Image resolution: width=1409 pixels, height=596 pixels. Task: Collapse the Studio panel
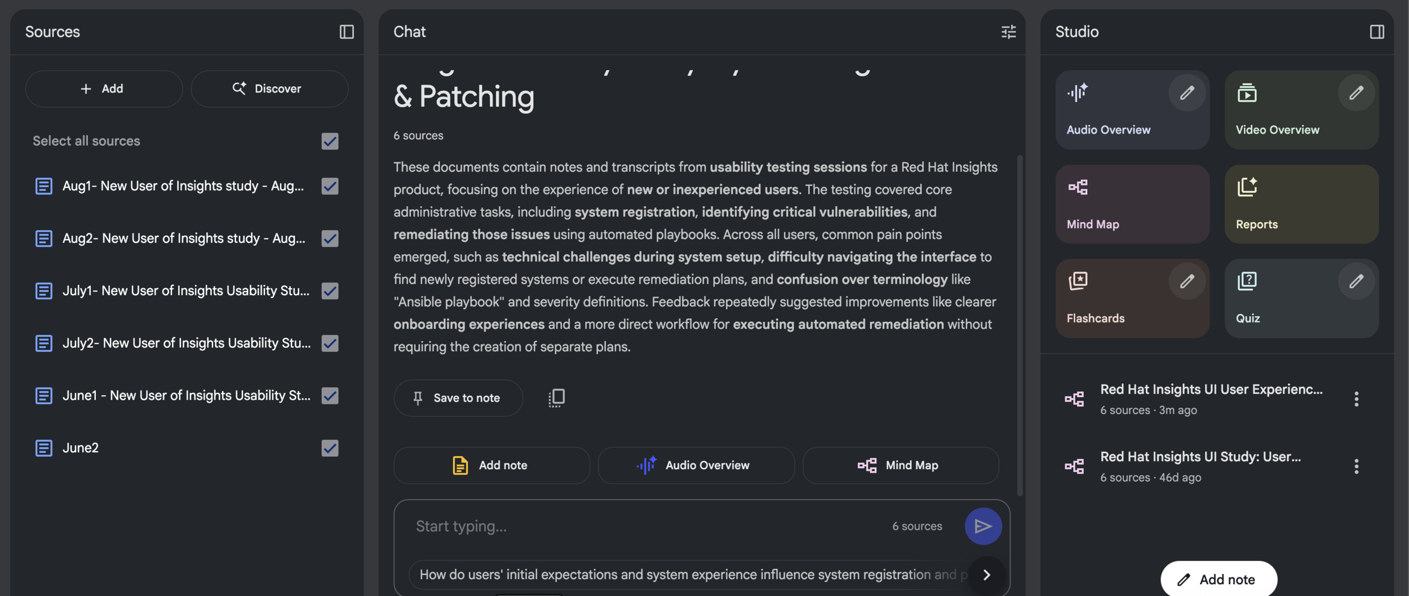(x=1376, y=32)
